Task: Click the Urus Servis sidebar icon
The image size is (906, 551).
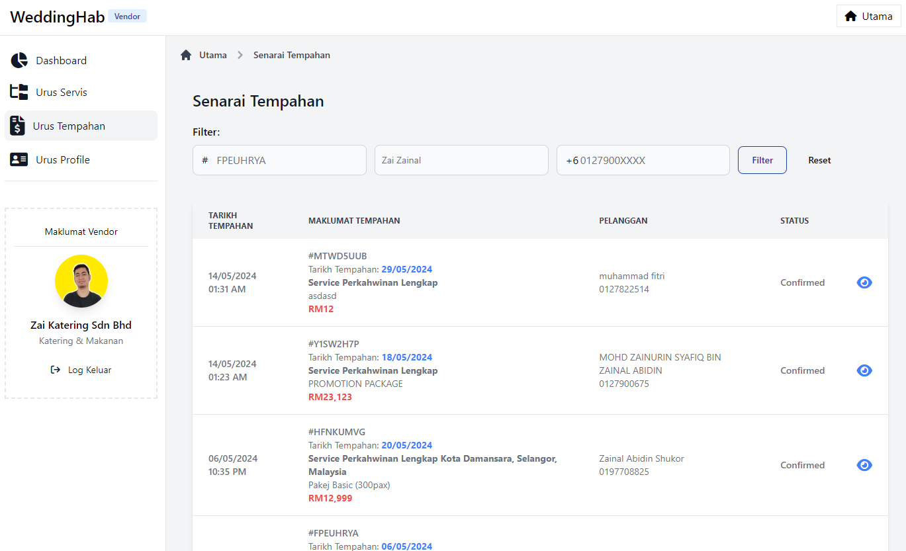Action: click(19, 92)
